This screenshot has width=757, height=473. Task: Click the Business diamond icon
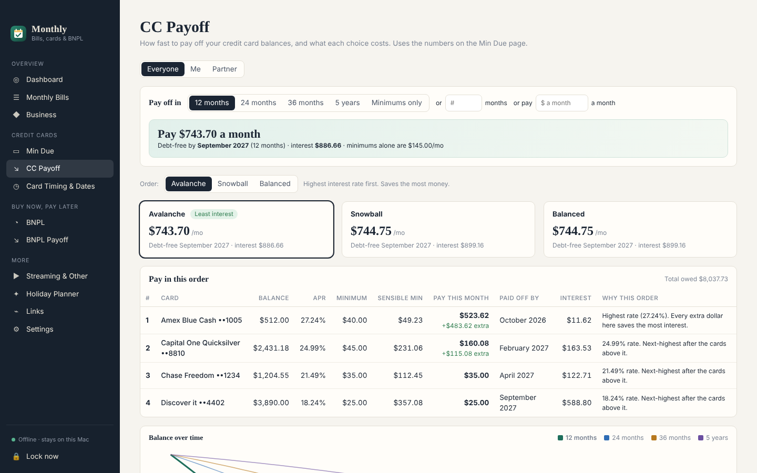click(x=16, y=115)
